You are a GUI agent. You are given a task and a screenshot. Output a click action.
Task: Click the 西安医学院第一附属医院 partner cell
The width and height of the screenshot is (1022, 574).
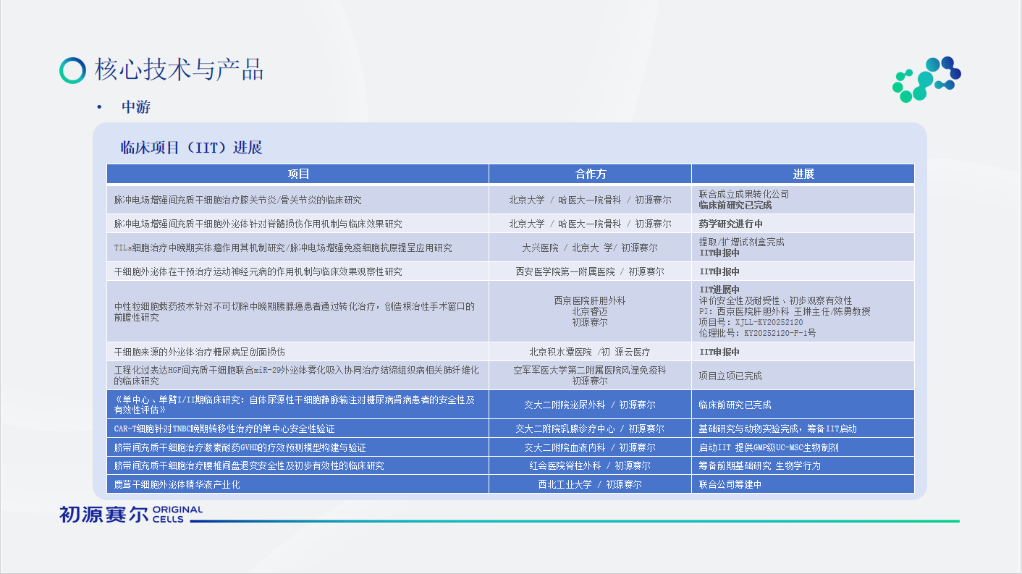pos(590,271)
